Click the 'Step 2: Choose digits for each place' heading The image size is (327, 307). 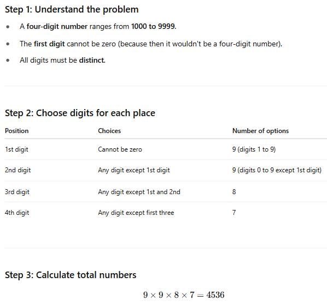point(80,113)
